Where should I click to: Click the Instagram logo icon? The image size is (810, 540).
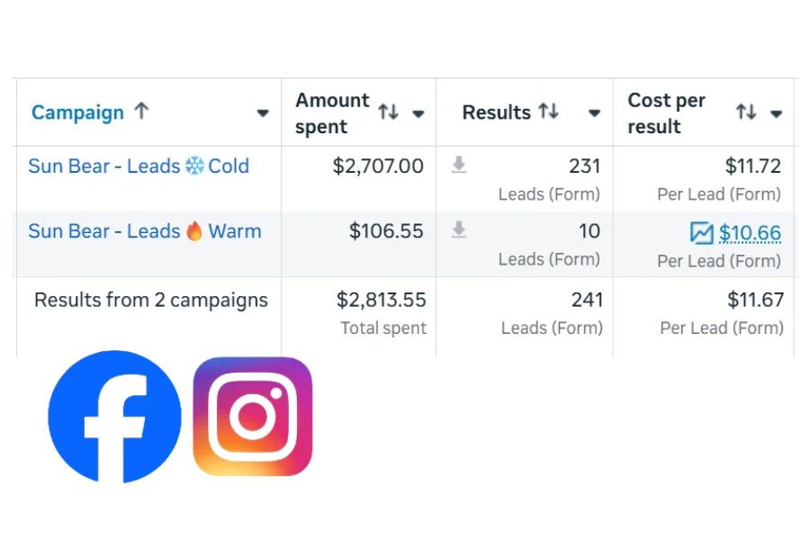(253, 417)
